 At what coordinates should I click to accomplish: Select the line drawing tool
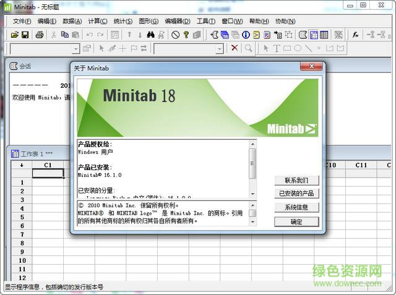click(x=308, y=48)
